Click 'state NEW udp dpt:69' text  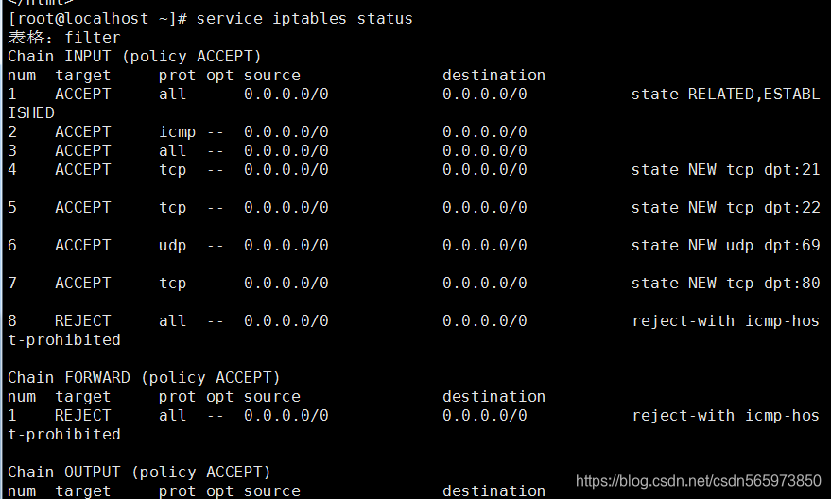(x=725, y=246)
